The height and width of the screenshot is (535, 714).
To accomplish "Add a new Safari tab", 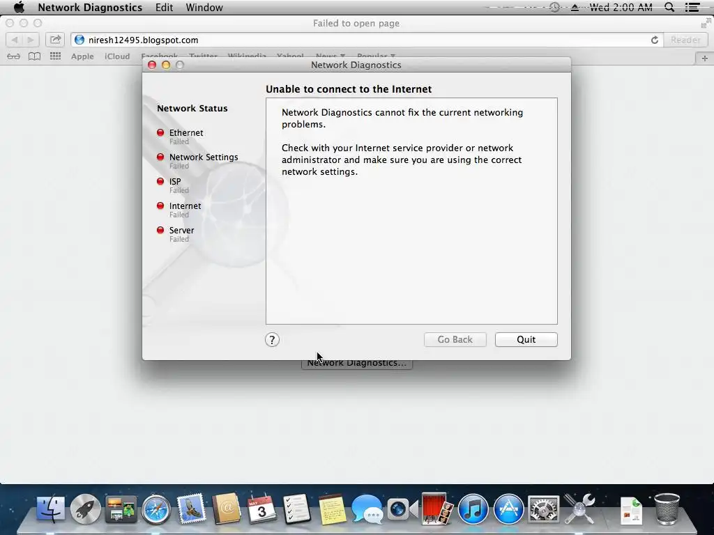I will pyautogui.click(x=704, y=59).
